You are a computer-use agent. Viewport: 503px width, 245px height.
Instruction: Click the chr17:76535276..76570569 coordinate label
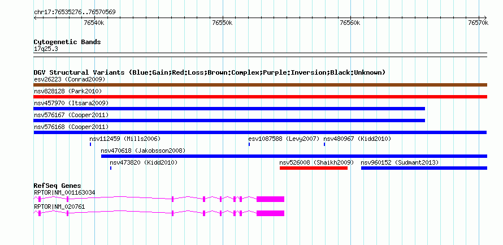tap(75, 12)
